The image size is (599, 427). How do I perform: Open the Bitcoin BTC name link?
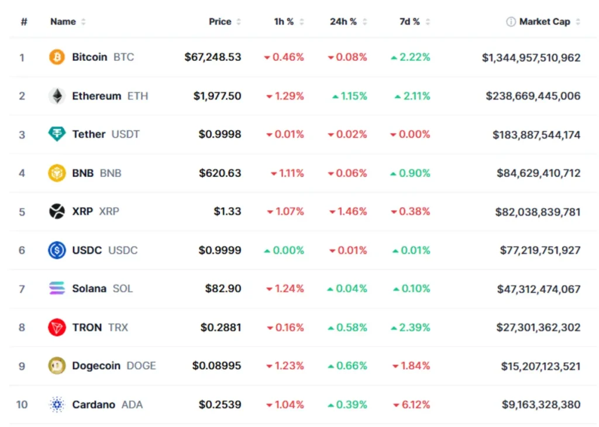point(89,57)
